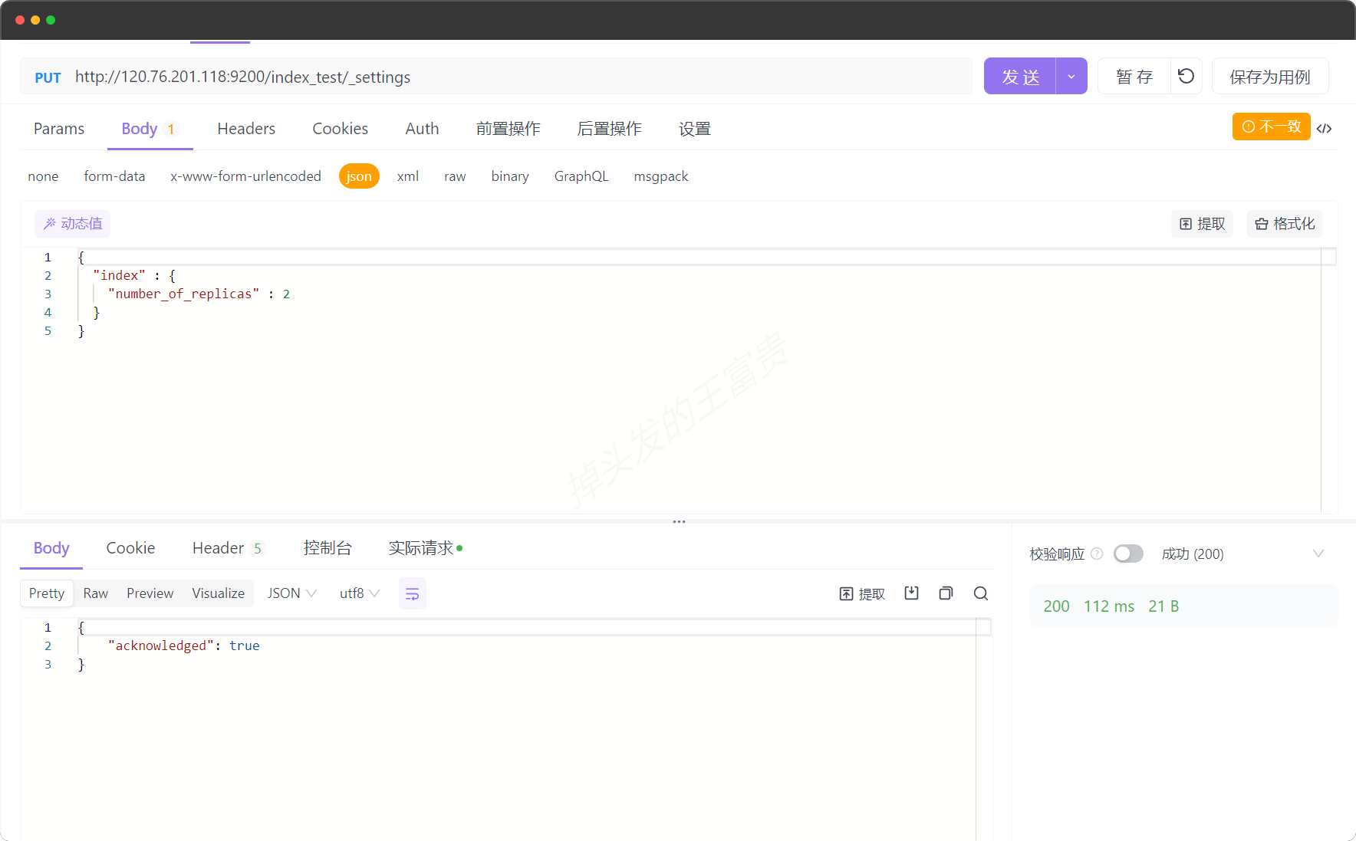Click the 动态值 magic wand button

point(73,223)
